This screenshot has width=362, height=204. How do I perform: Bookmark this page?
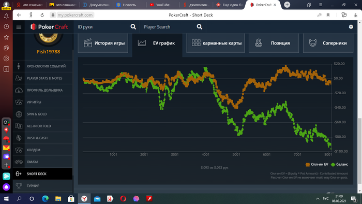tap(328, 15)
